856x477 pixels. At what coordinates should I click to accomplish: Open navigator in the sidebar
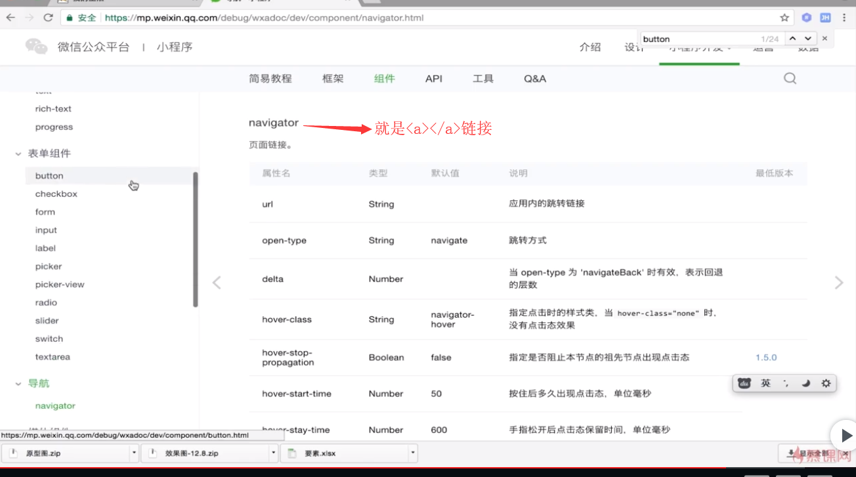[55, 406]
